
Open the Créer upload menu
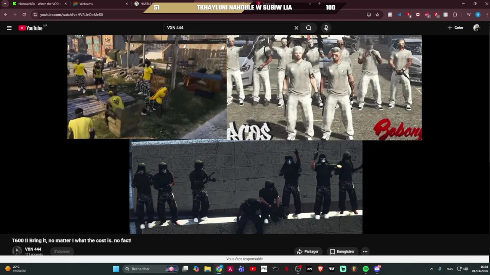pos(455,28)
